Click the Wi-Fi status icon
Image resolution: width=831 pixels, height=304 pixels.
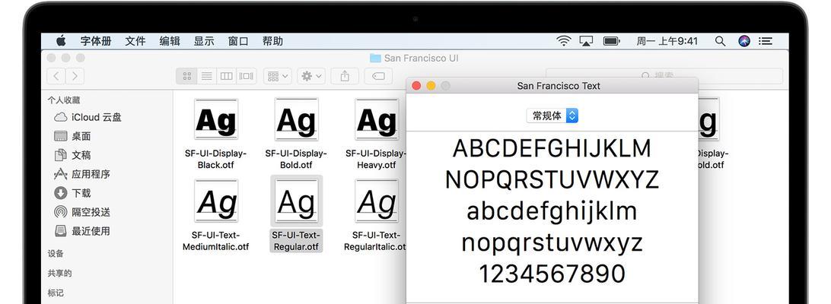[x=564, y=41]
